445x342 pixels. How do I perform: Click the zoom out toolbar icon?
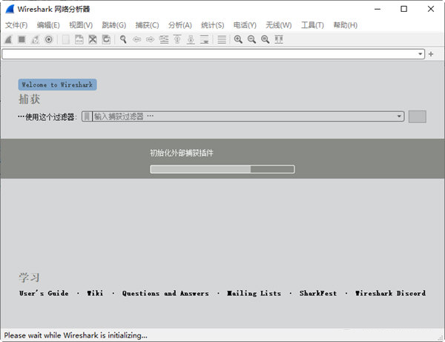coord(251,39)
